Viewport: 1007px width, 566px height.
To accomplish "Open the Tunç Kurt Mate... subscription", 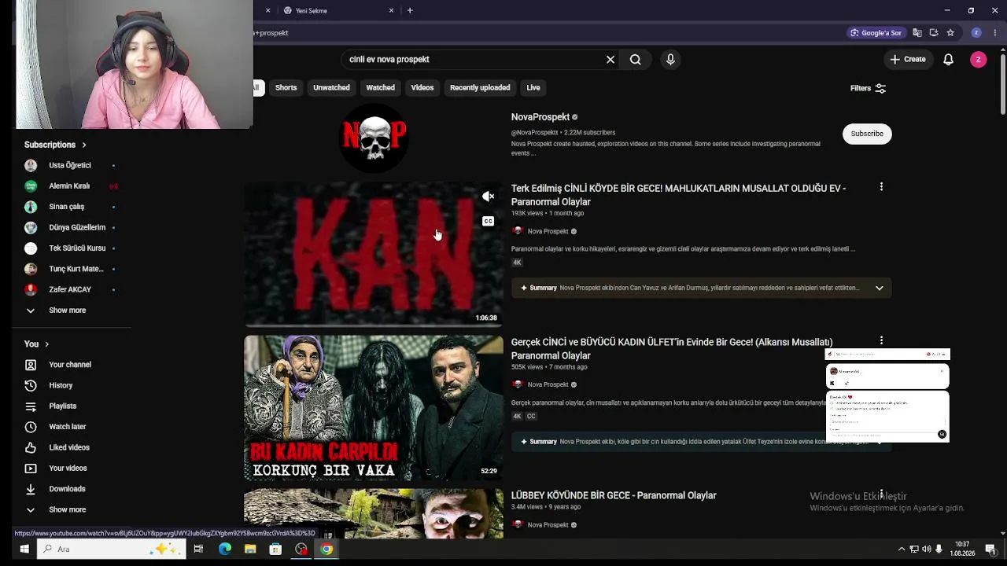I will (71, 269).
